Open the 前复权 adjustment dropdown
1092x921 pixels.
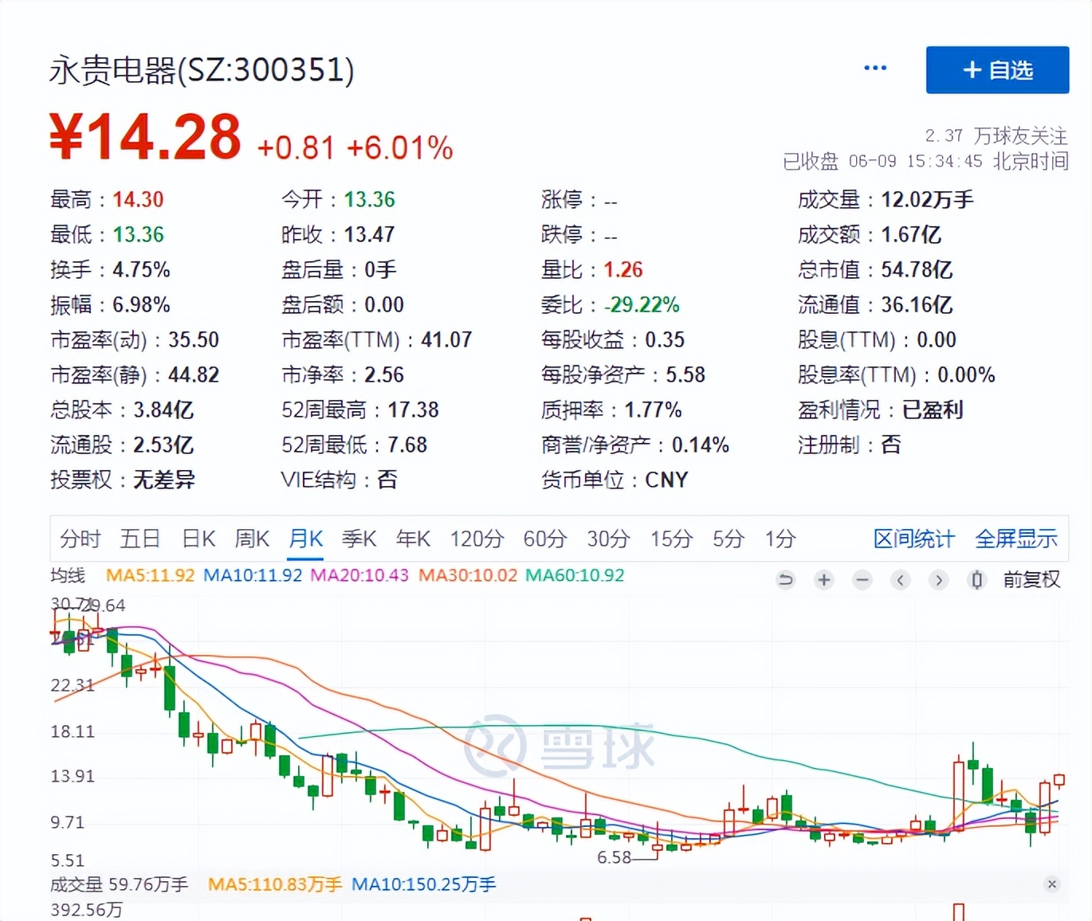[x=1031, y=580]
